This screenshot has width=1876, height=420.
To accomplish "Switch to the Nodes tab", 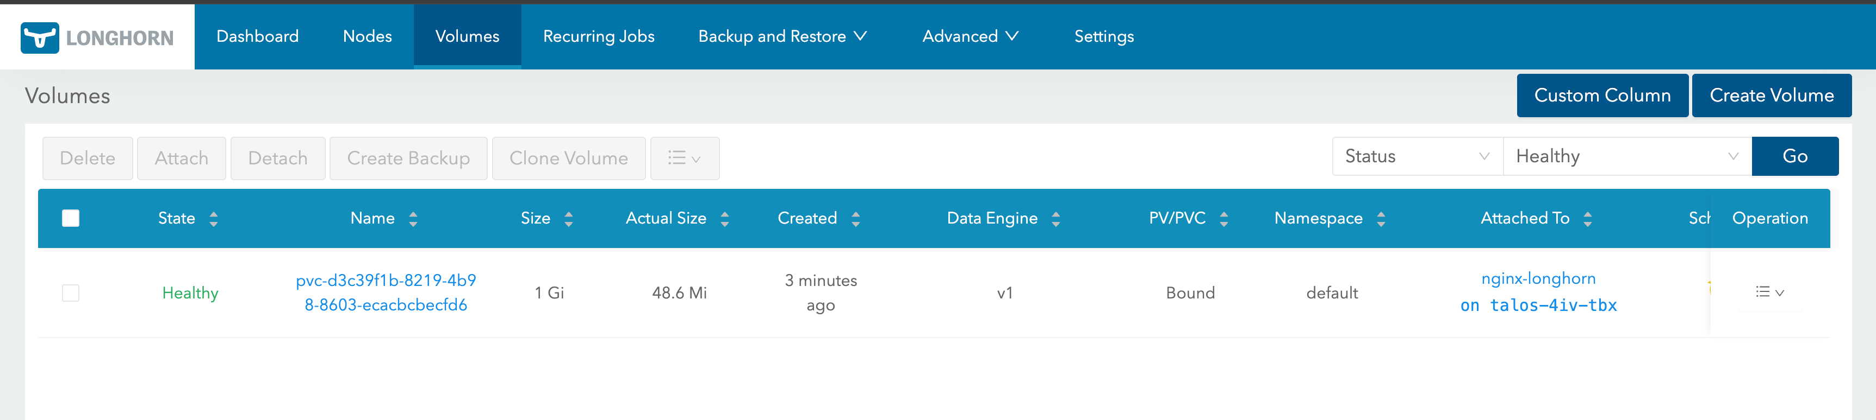I will point(367,36).
